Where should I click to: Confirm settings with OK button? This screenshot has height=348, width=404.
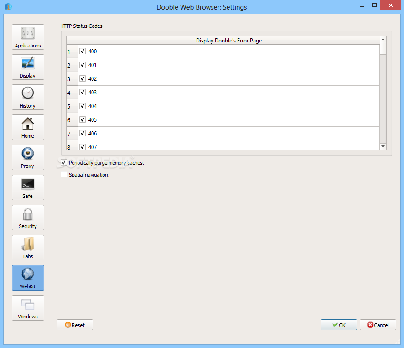coord(338,325)
